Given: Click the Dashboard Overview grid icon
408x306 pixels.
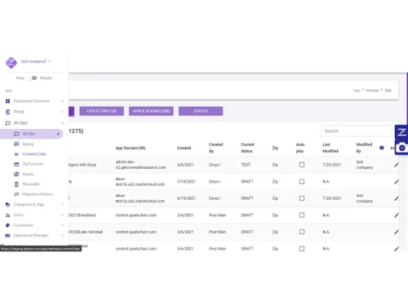Looking at the screenshot, I should (x=7, y=101).
